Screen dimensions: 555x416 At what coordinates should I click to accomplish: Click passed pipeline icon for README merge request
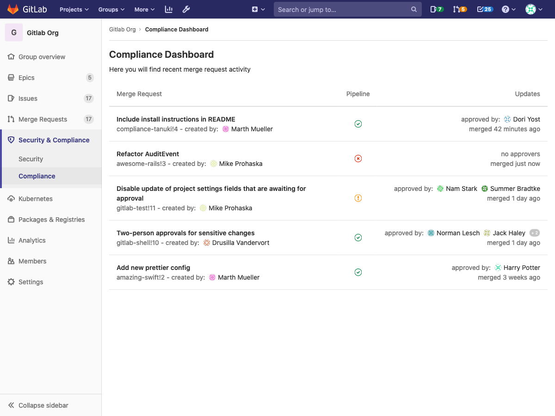click(358, 124)
